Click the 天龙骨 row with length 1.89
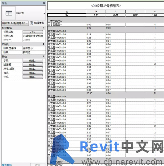Viewport: 164px width, 166px height. click(106, 126)
